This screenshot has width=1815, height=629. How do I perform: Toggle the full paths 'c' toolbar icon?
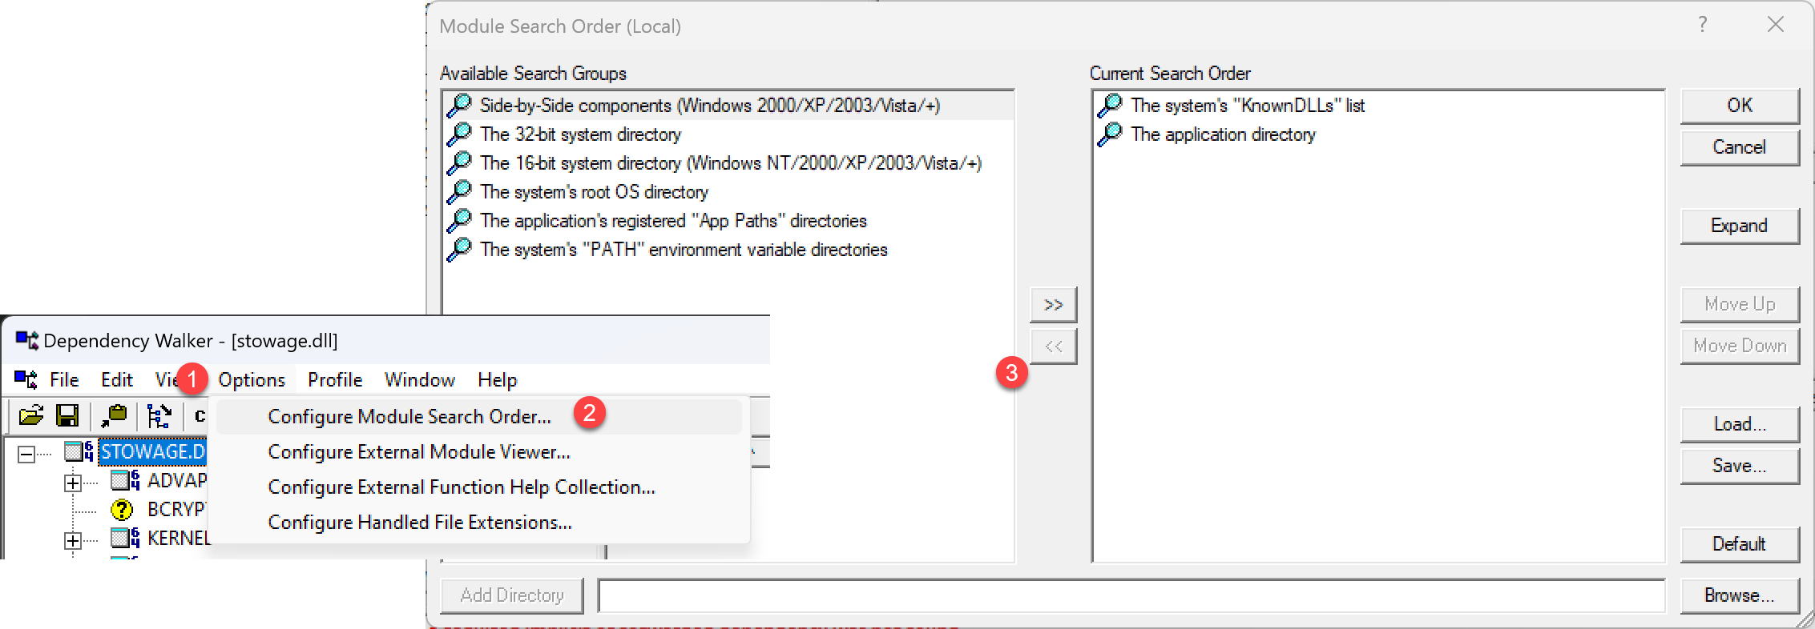pyautogui.click(x=200, y=415)
